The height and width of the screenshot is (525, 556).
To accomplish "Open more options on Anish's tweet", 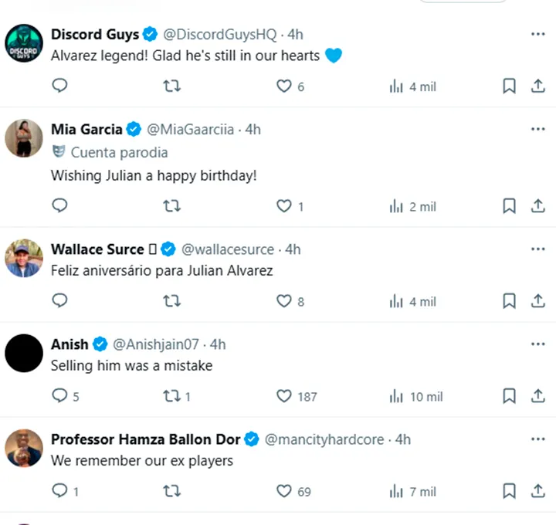I will [538, 344].
